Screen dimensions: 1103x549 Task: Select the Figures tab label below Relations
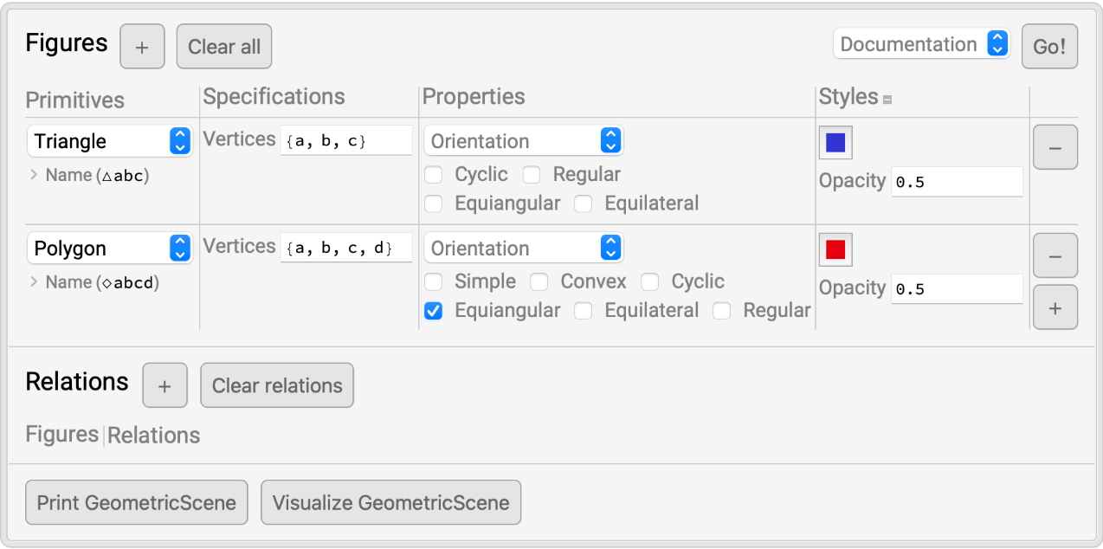(61, 435)
